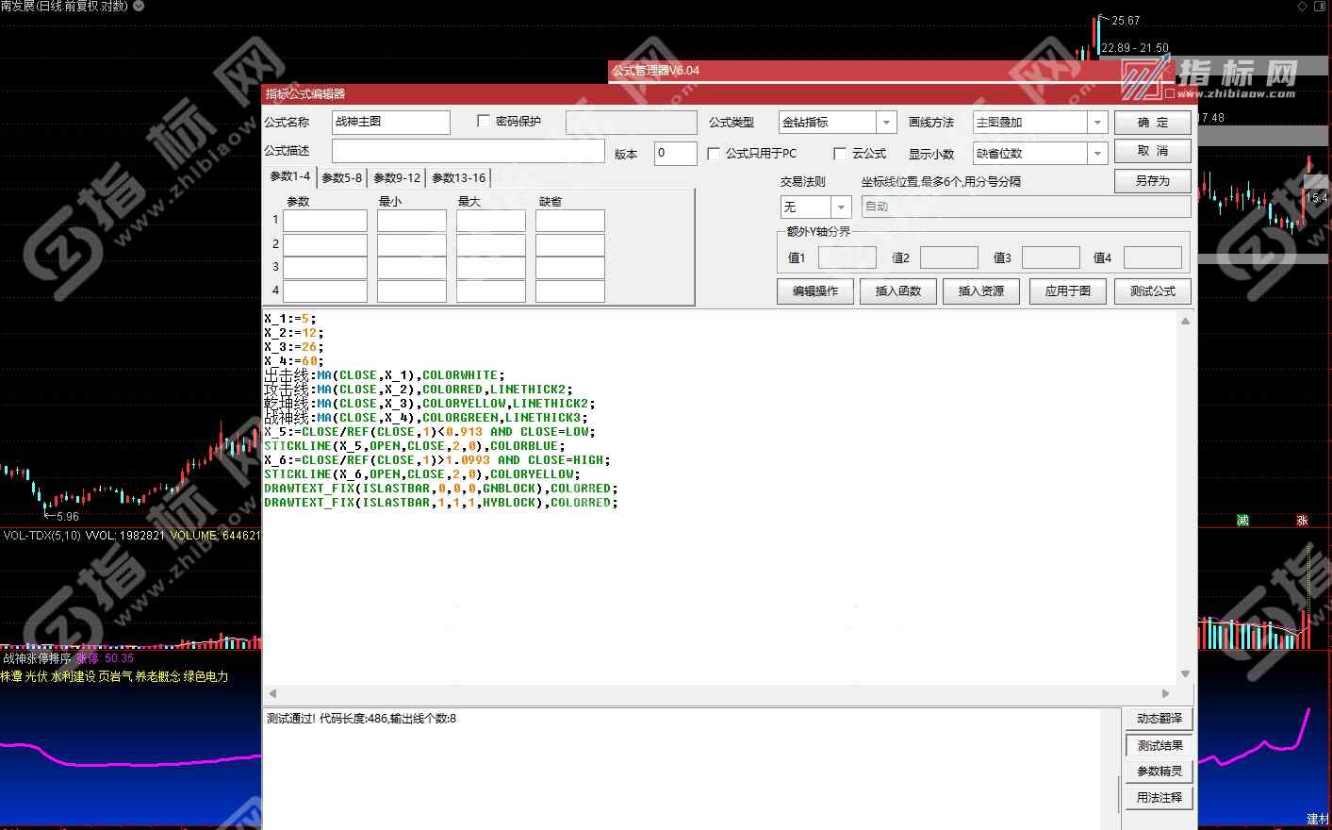Image resolution: width=1332 pixels, height=830 pixels.
Task: Click the round dropdown icon beside 南发展 title
Action: [x=139, y=6]
